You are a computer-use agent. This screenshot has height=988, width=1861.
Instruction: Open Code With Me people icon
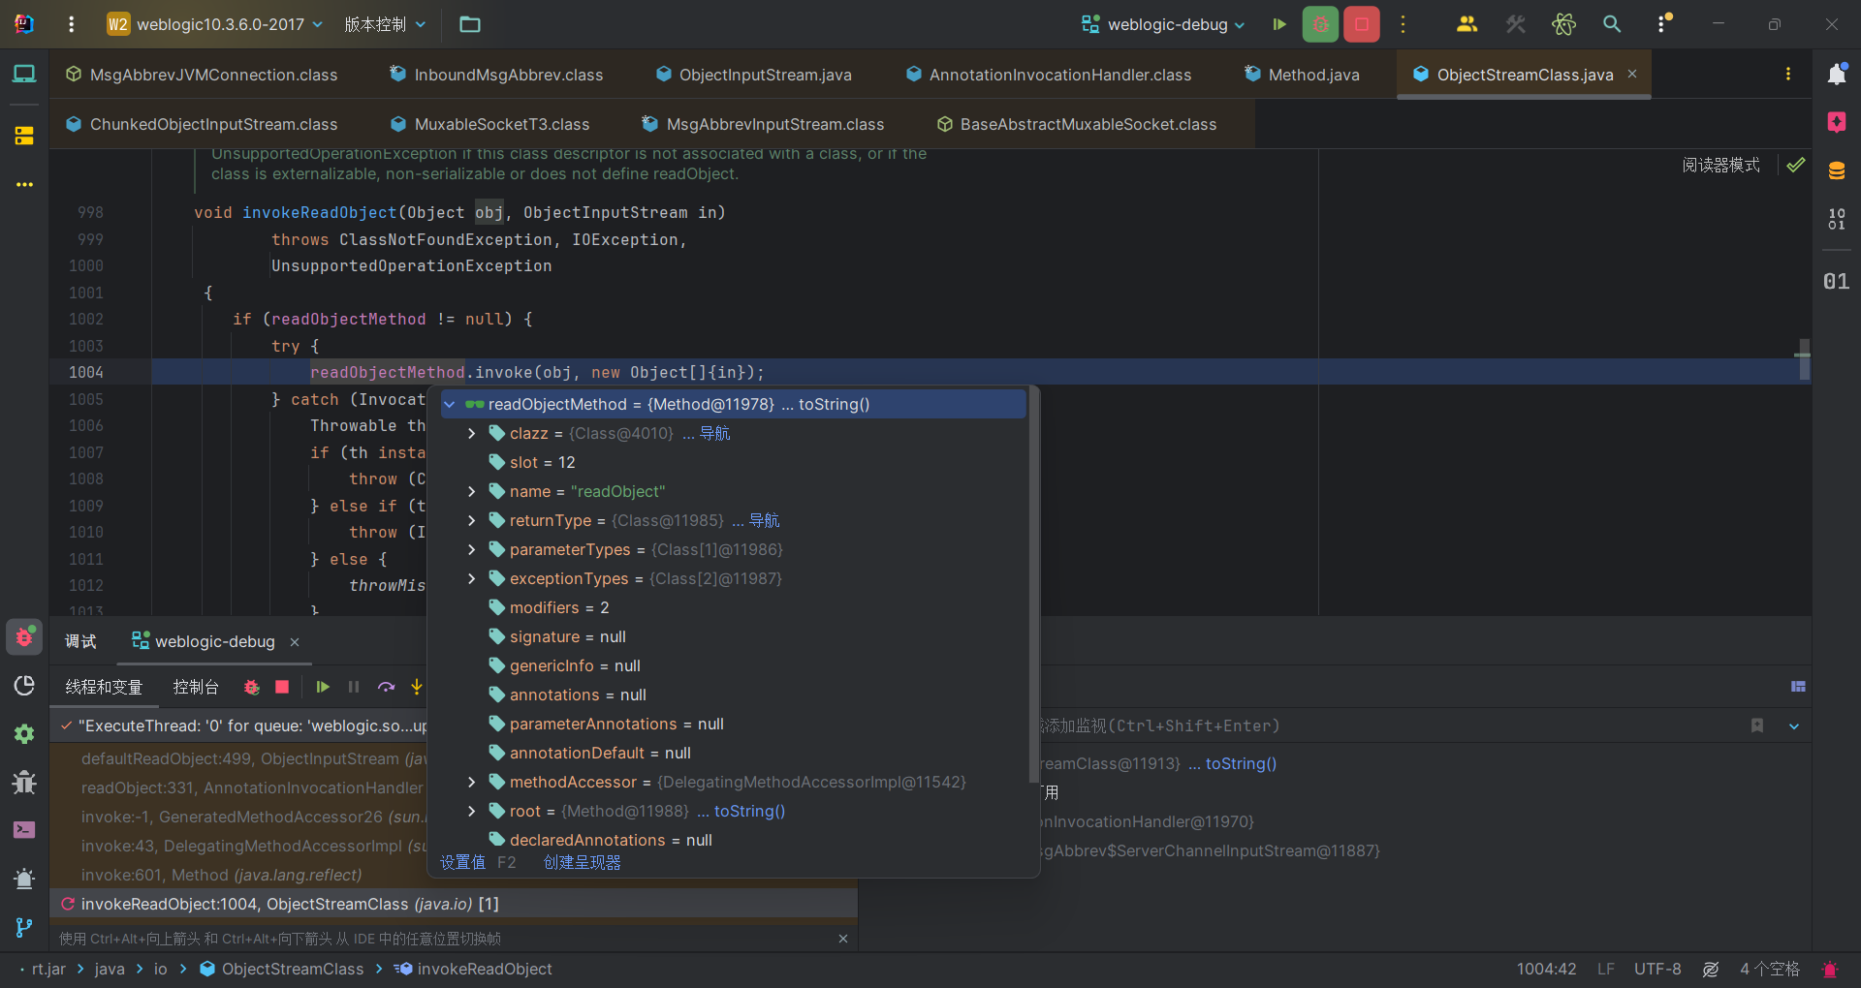click(1467, 24)
